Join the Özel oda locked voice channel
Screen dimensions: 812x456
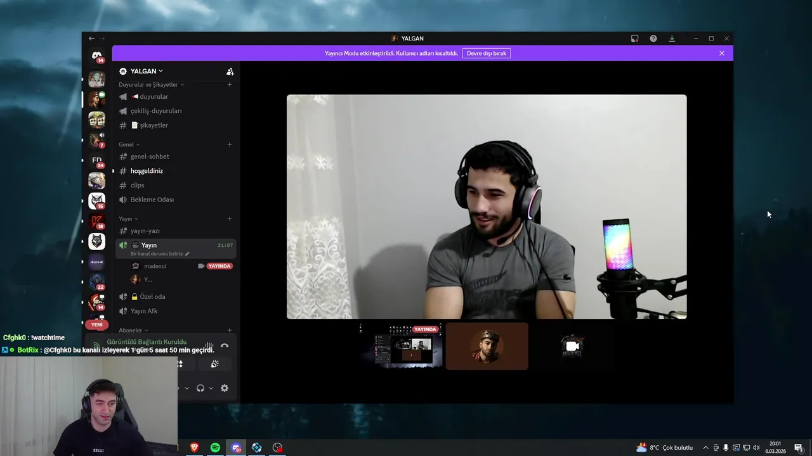click(176, 296)
